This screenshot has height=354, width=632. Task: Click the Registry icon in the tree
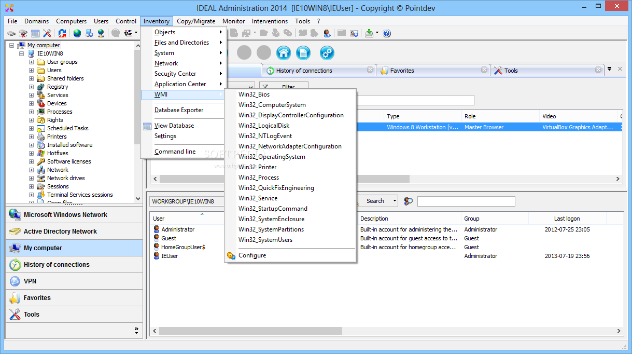[x=41, y=87]
